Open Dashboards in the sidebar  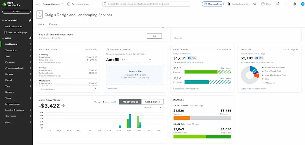point(16,44)
